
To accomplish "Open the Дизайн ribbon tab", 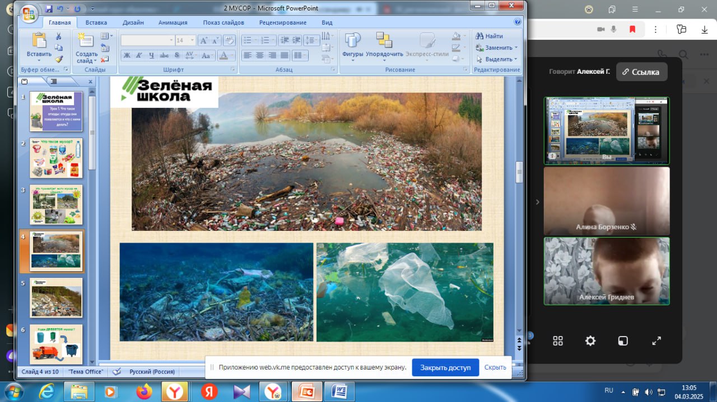I will click(x=133, y=22).
